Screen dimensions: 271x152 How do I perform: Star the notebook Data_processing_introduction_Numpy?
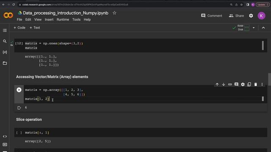114,13
